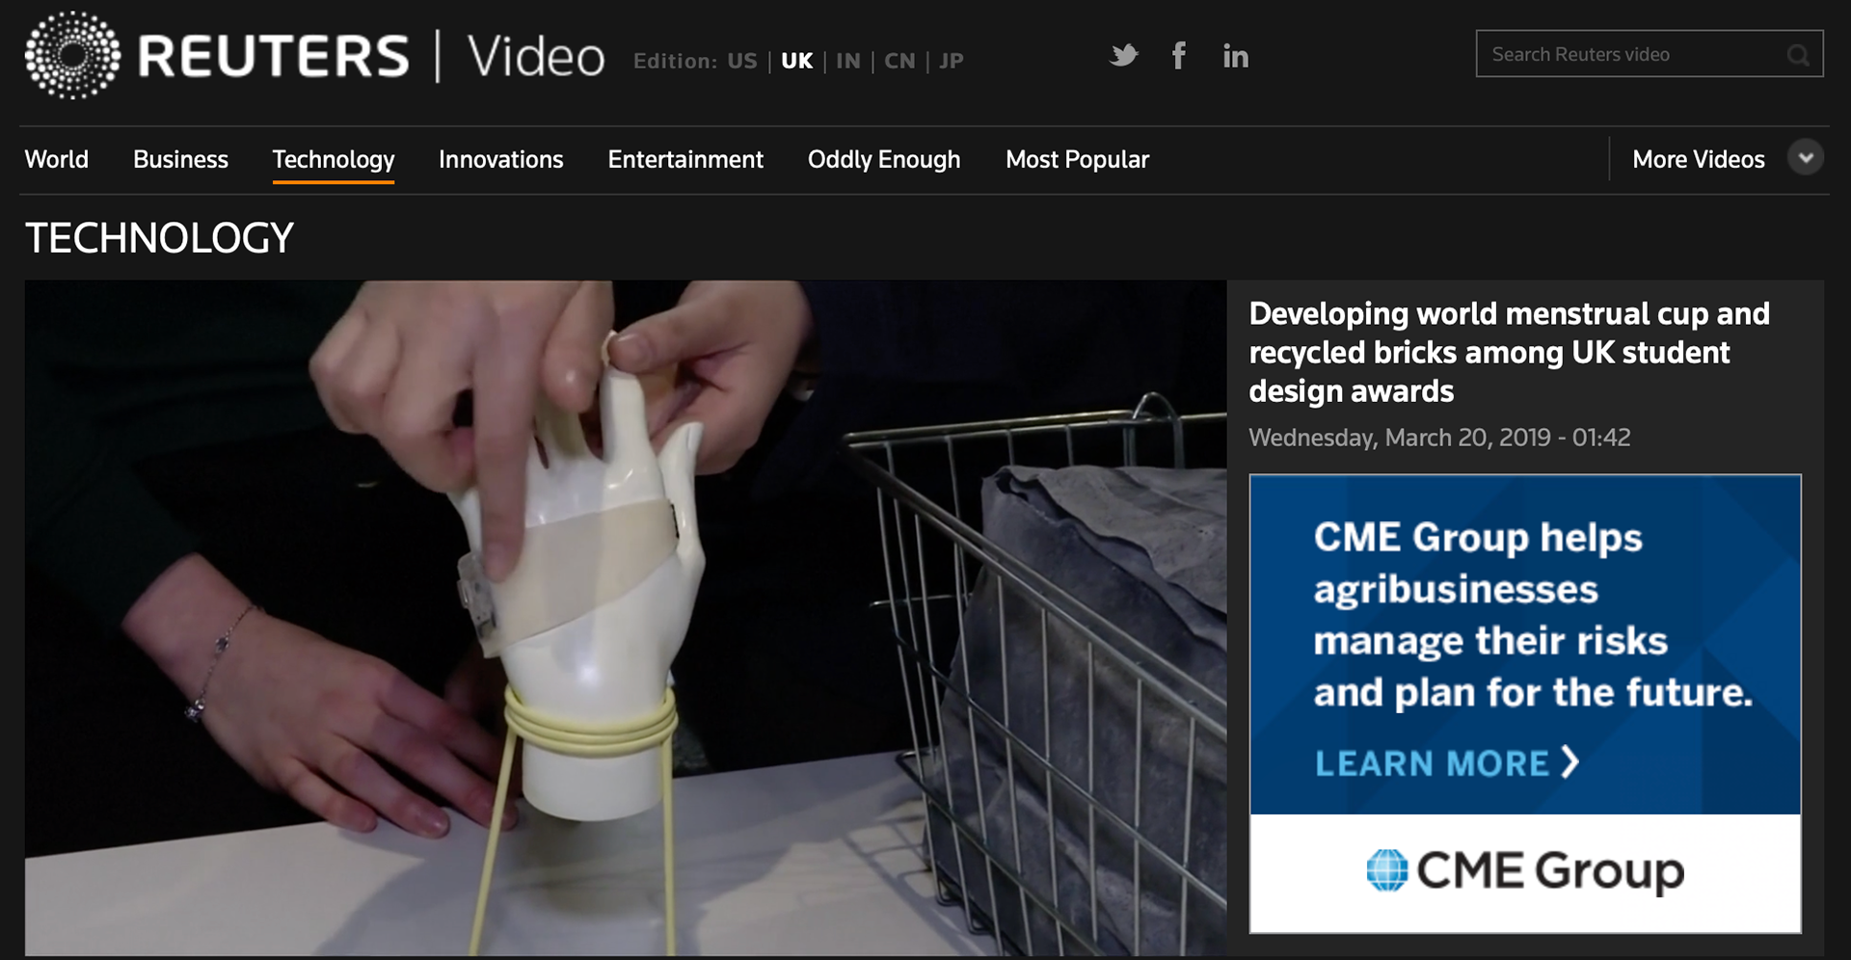1851x960 pixels.
Task: Open Reuters Facebook page icon
Action: click(1178, 56)
